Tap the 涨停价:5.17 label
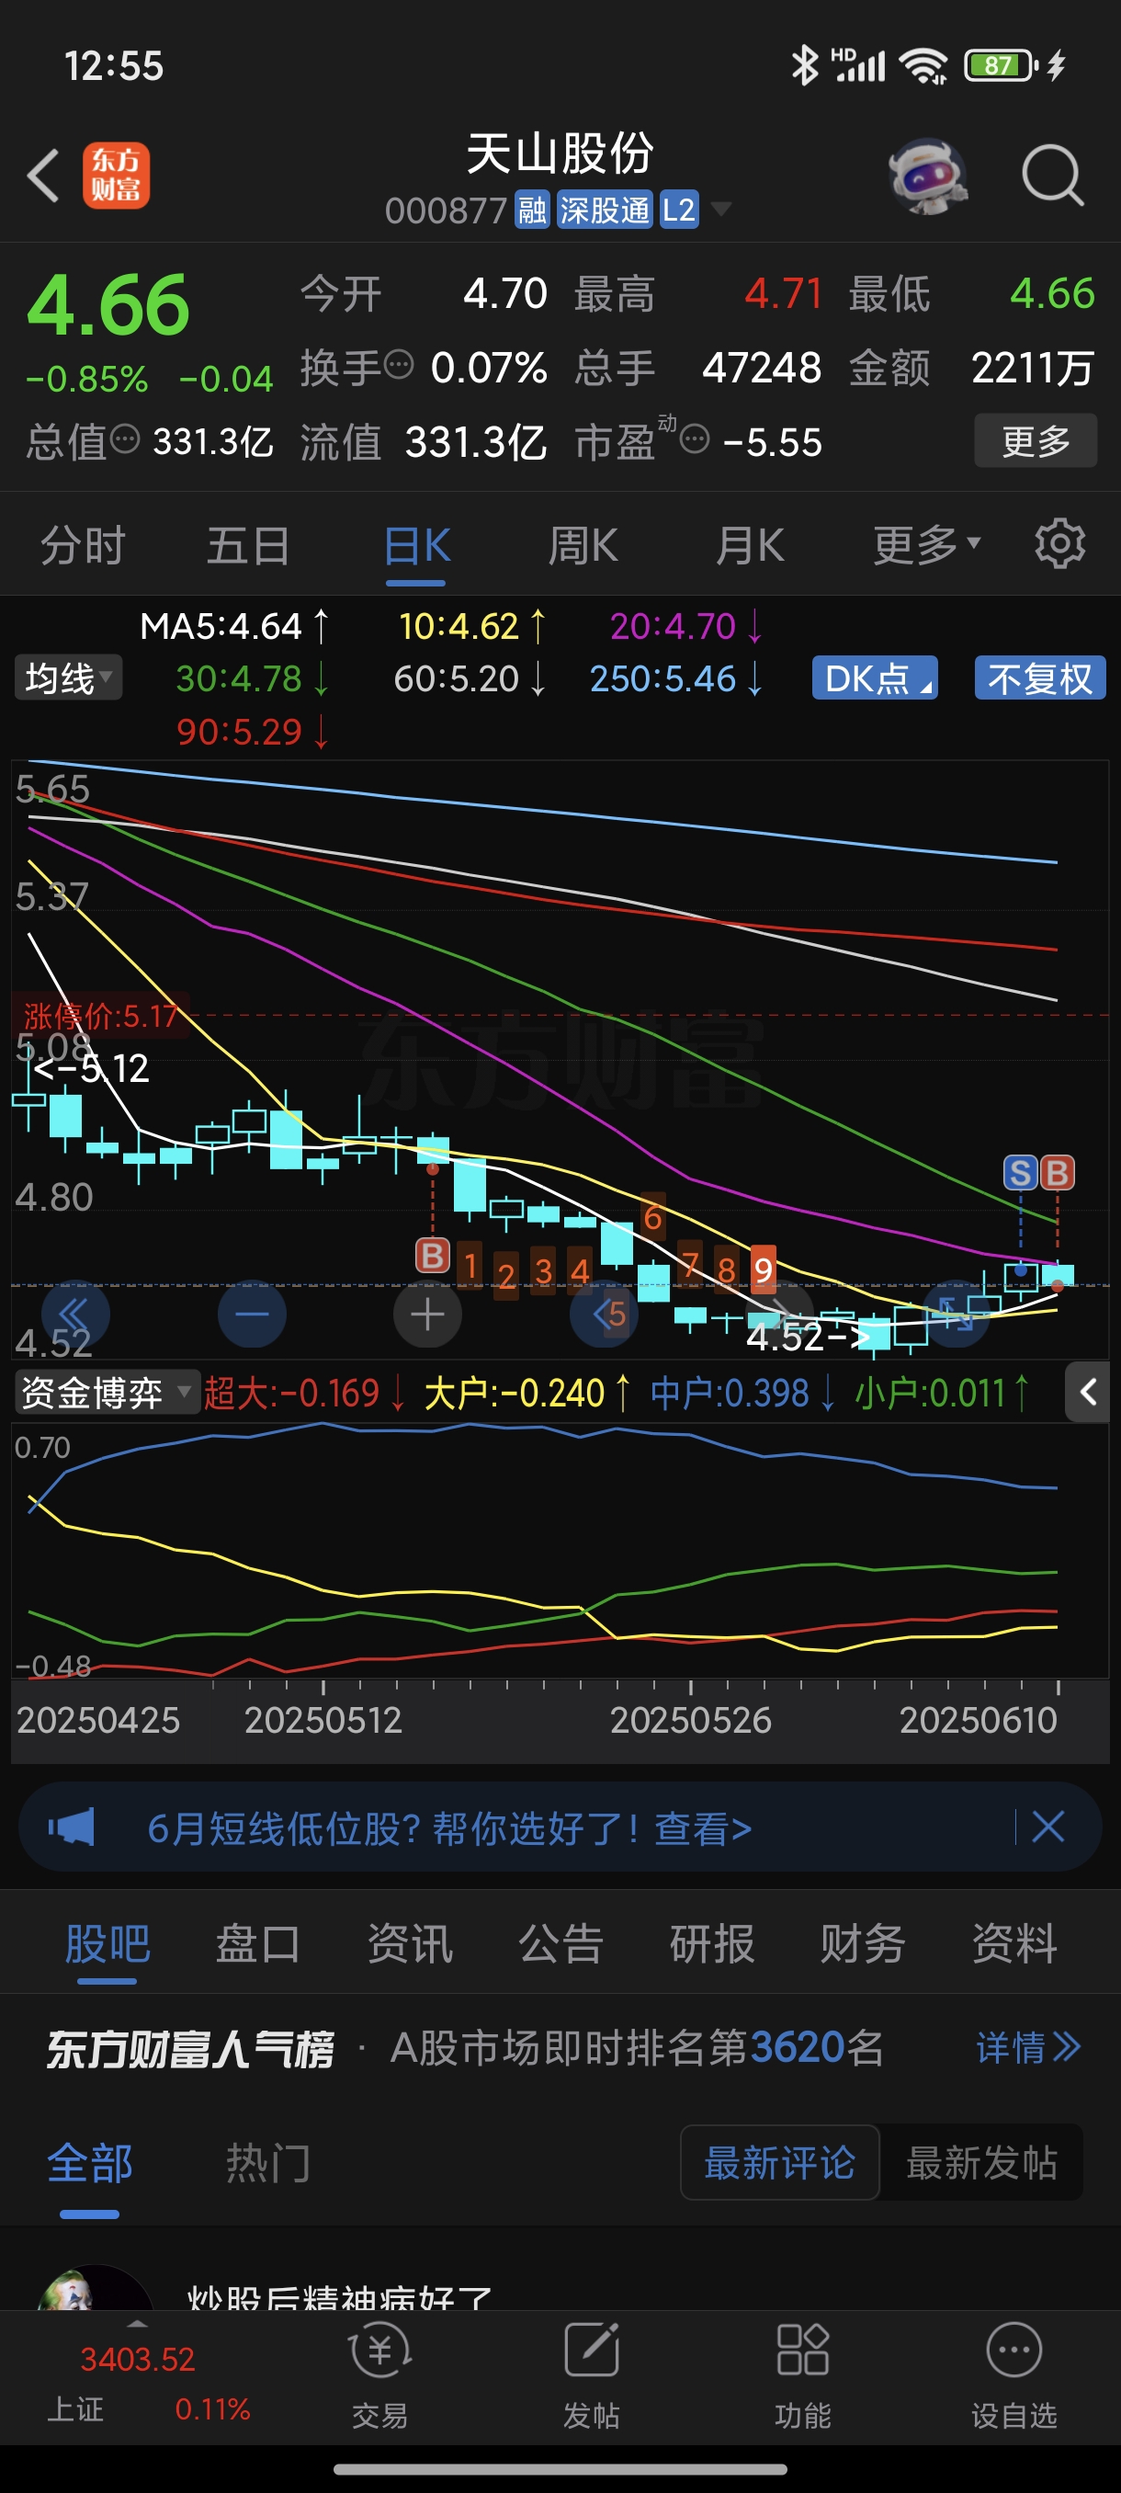This screenshot has height=2493, width=1121. (x=99, y=1015)
